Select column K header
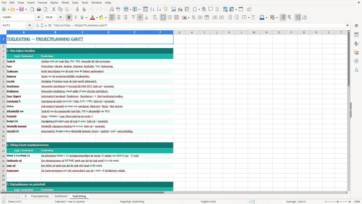362x204 pixels. tap(229, 32)
